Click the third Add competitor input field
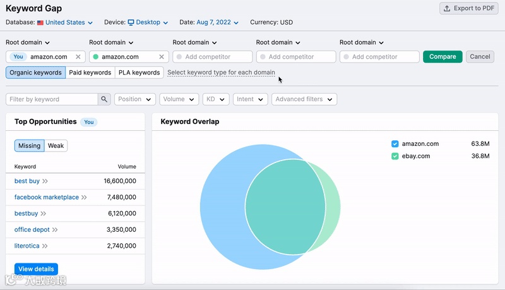Image resolution: width=505 pixels, height=290 pixels. coord(379,57)
